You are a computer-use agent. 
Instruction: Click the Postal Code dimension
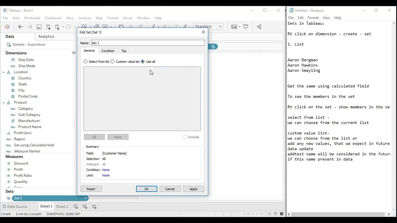pos(28,96)
